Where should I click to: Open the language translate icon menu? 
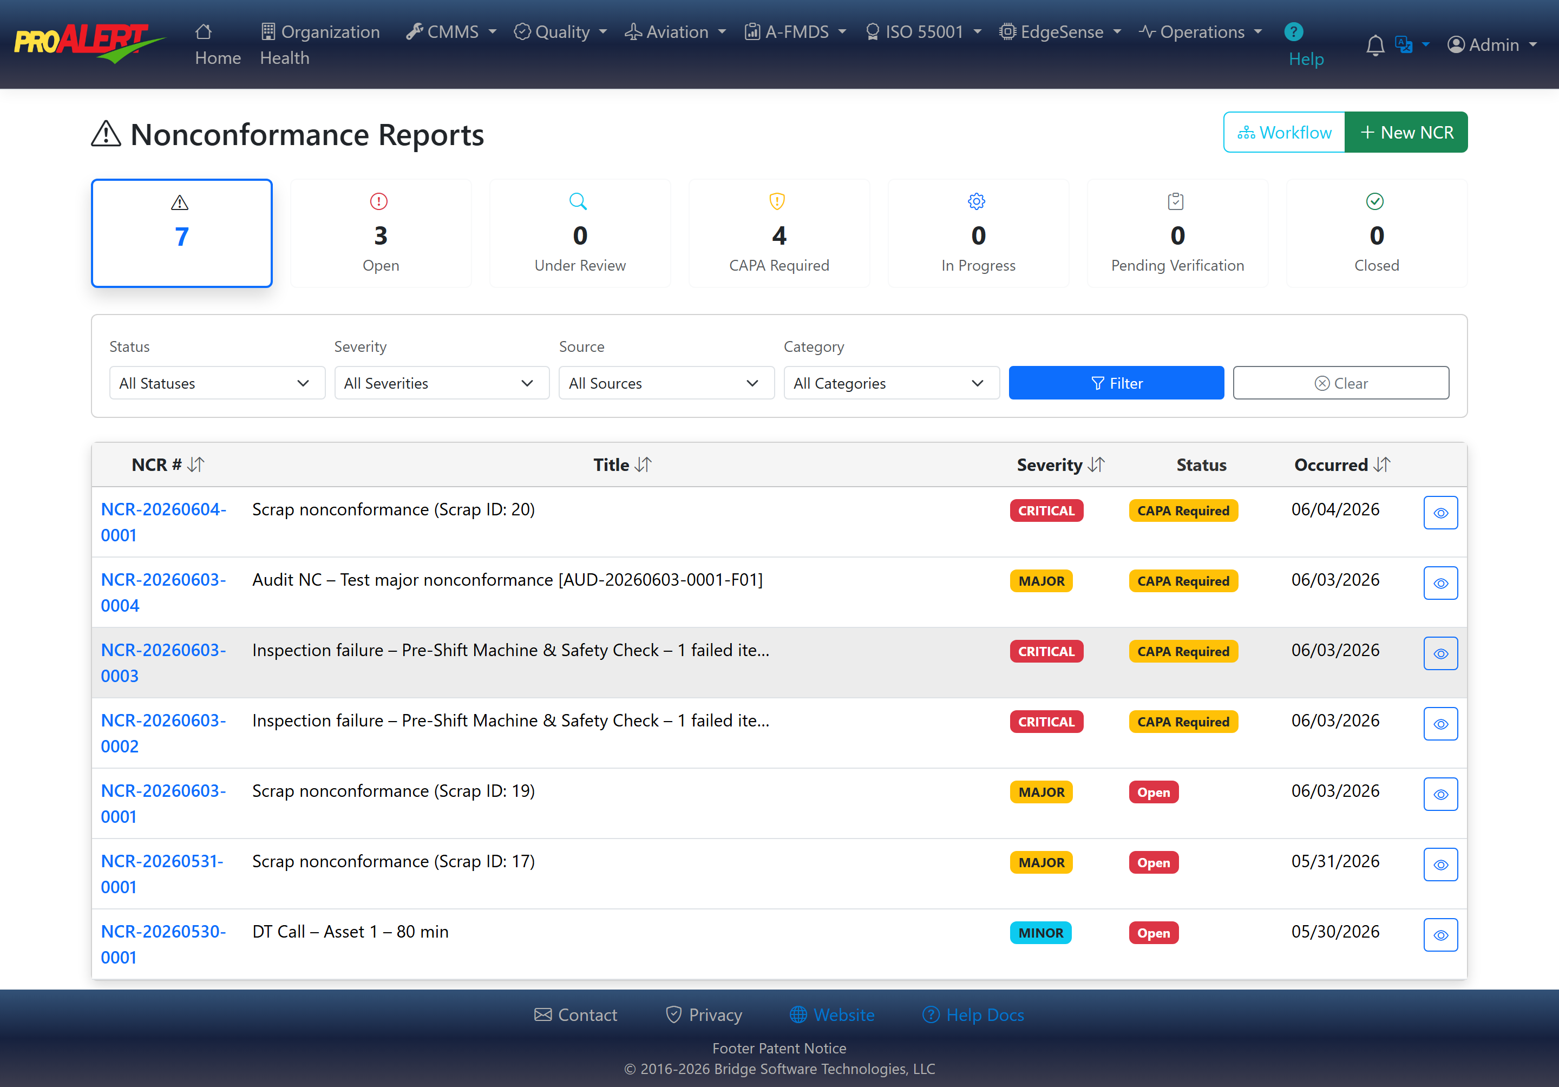pyautogui.click(x=1412, y=44)
